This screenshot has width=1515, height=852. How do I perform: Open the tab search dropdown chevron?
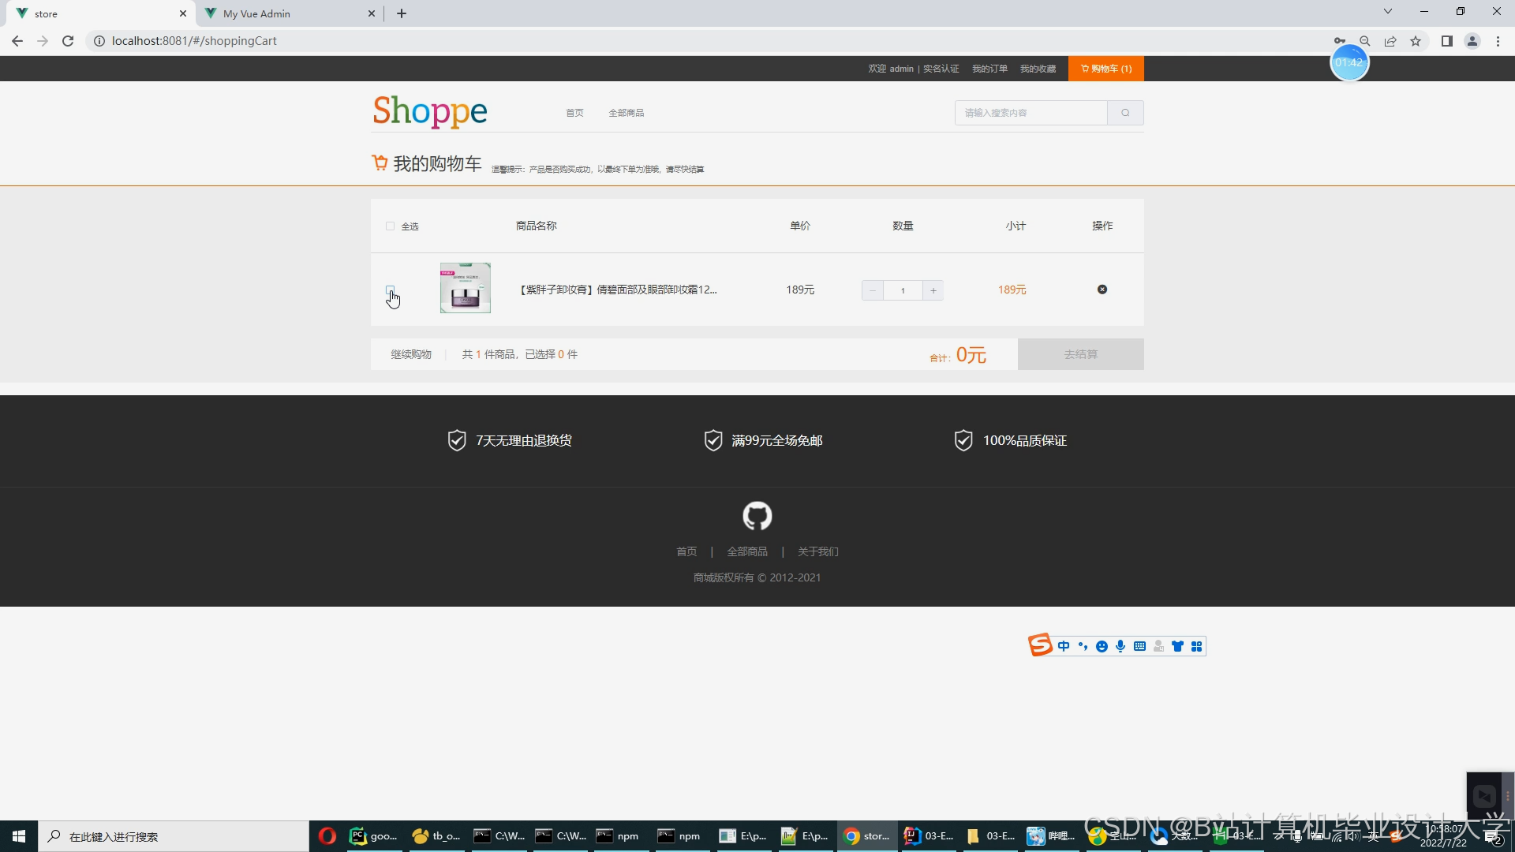[1387, 12]
